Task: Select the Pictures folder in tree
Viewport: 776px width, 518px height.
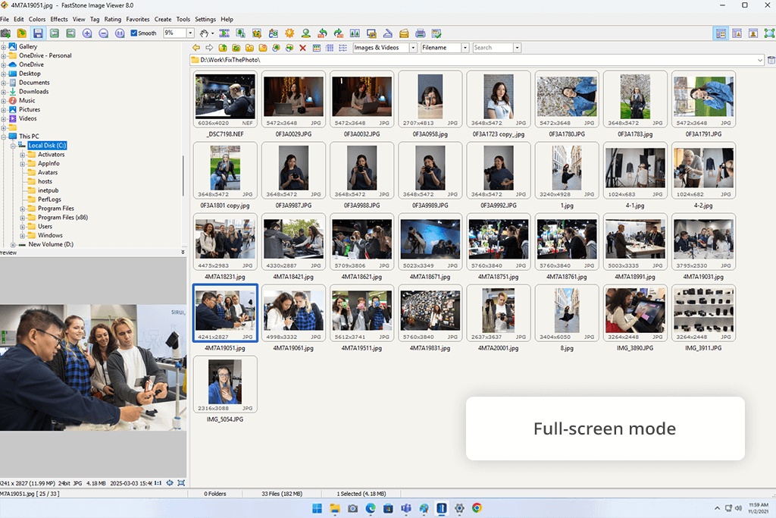Action: click(30, 109)
